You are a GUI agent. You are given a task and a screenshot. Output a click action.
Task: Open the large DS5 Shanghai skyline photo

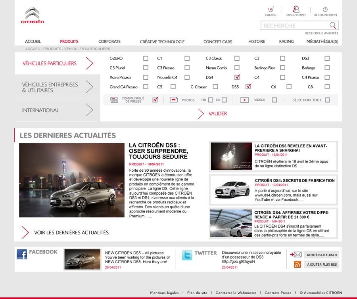pos(72,180)
